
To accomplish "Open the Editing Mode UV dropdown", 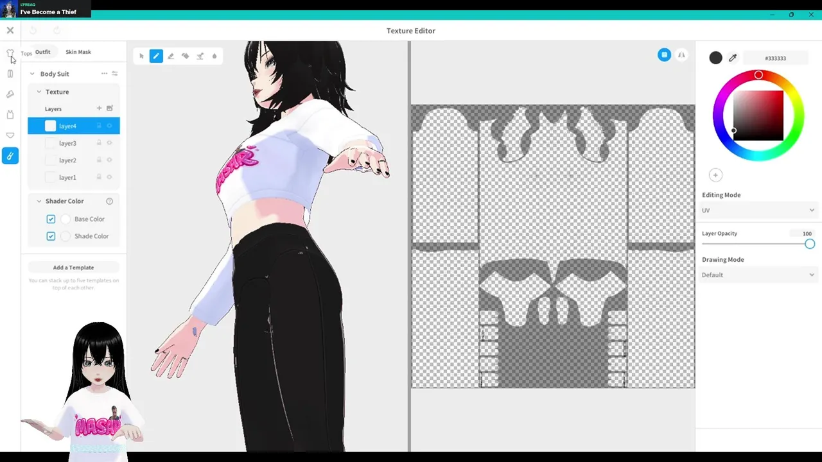I will click(x=758, y=210).
